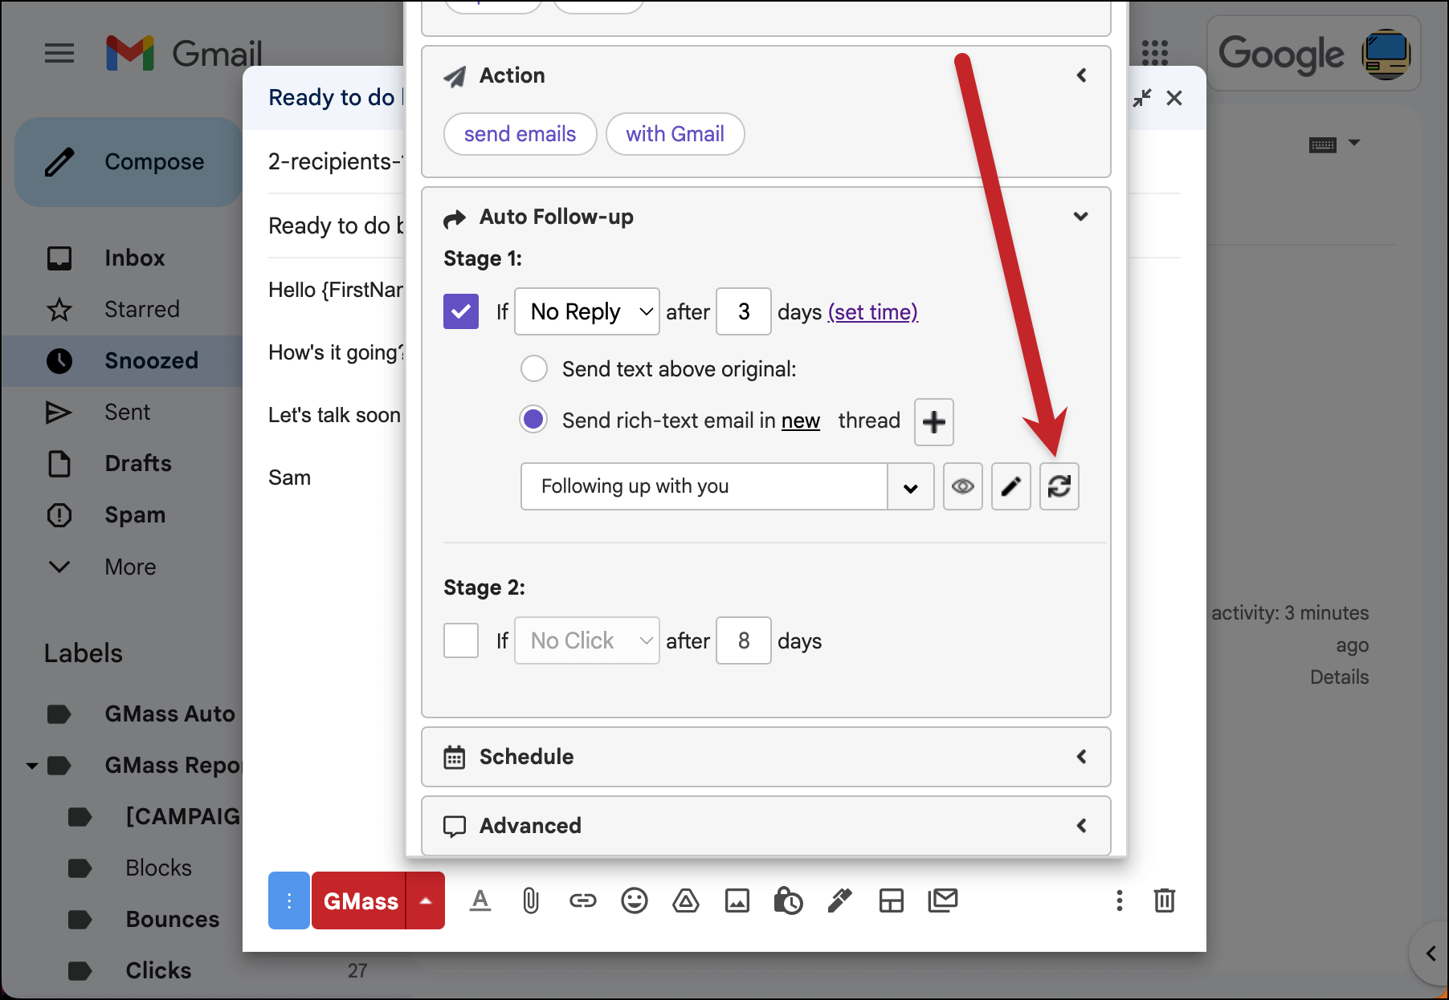Click the set time link
This screenshot has height=1000, width=1449.
coord(873,312)
